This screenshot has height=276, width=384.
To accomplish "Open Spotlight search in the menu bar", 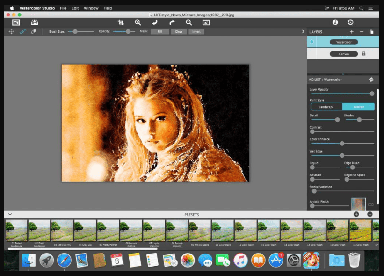I will [x=361, y=8].
